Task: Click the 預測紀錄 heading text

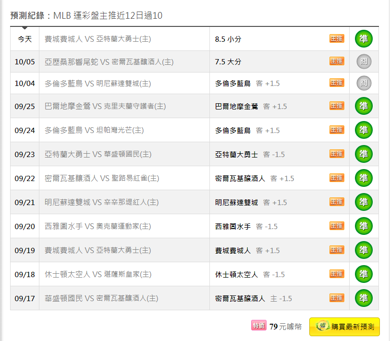Action: click(x=27, y=15)
